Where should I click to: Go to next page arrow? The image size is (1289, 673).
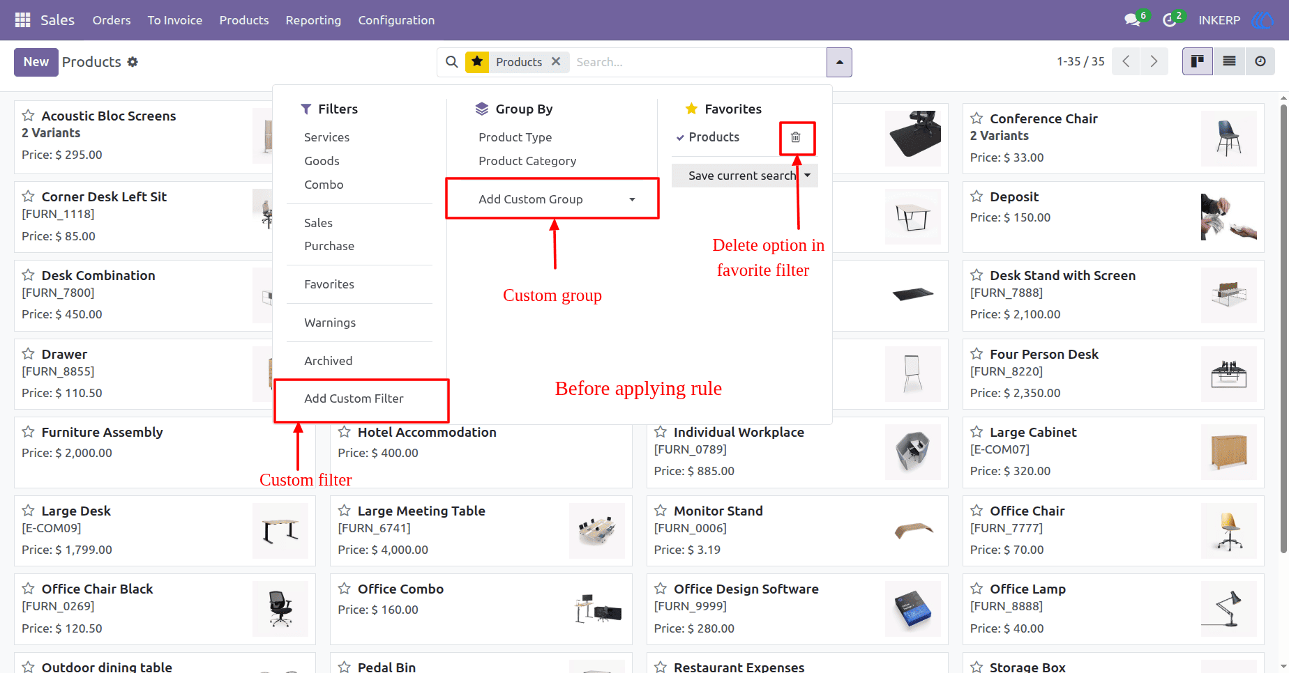[1154, 61]
